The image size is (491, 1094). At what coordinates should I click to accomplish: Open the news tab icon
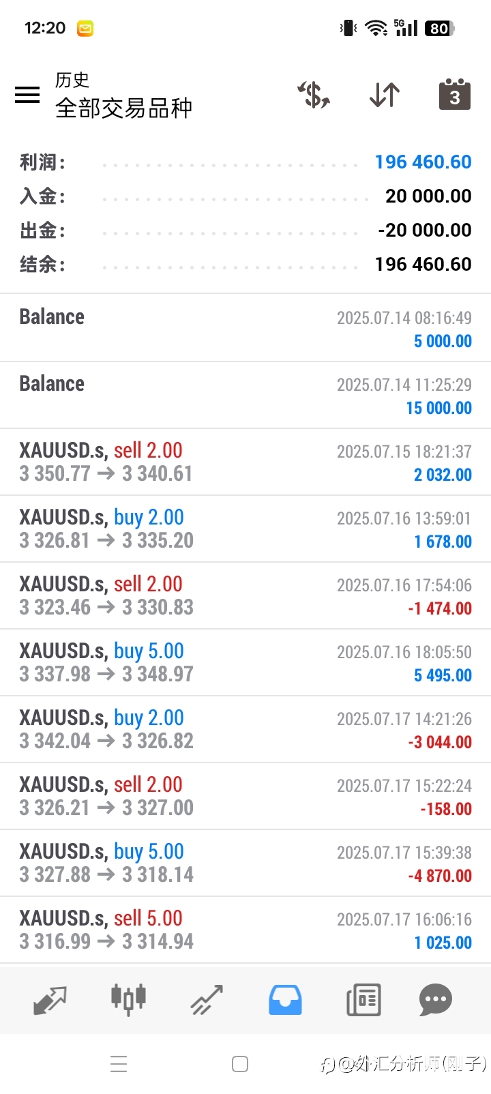tap(363, 1000)
